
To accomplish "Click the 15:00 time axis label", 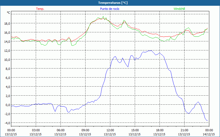I will click(135, 130).
